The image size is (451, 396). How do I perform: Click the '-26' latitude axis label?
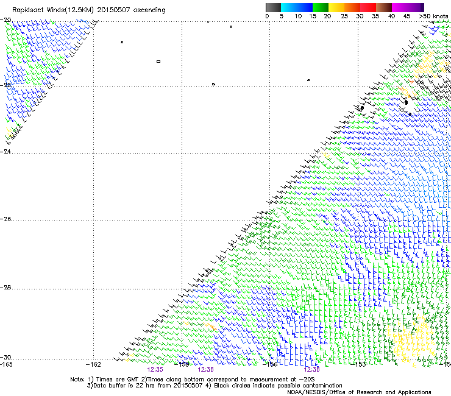[x=5, y=219]
